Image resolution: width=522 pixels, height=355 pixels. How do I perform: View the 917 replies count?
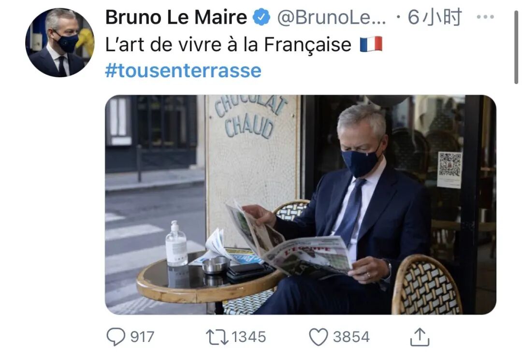click(143, 337)
